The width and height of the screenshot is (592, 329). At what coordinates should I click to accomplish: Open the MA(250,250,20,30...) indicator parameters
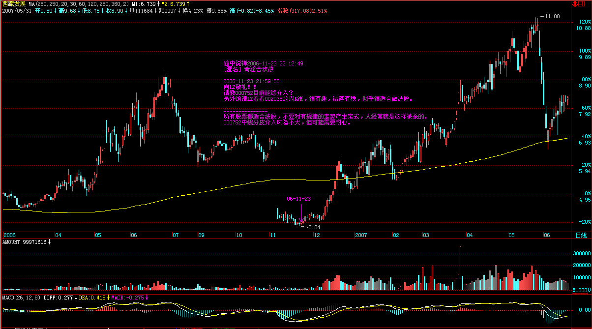(79, 3)
